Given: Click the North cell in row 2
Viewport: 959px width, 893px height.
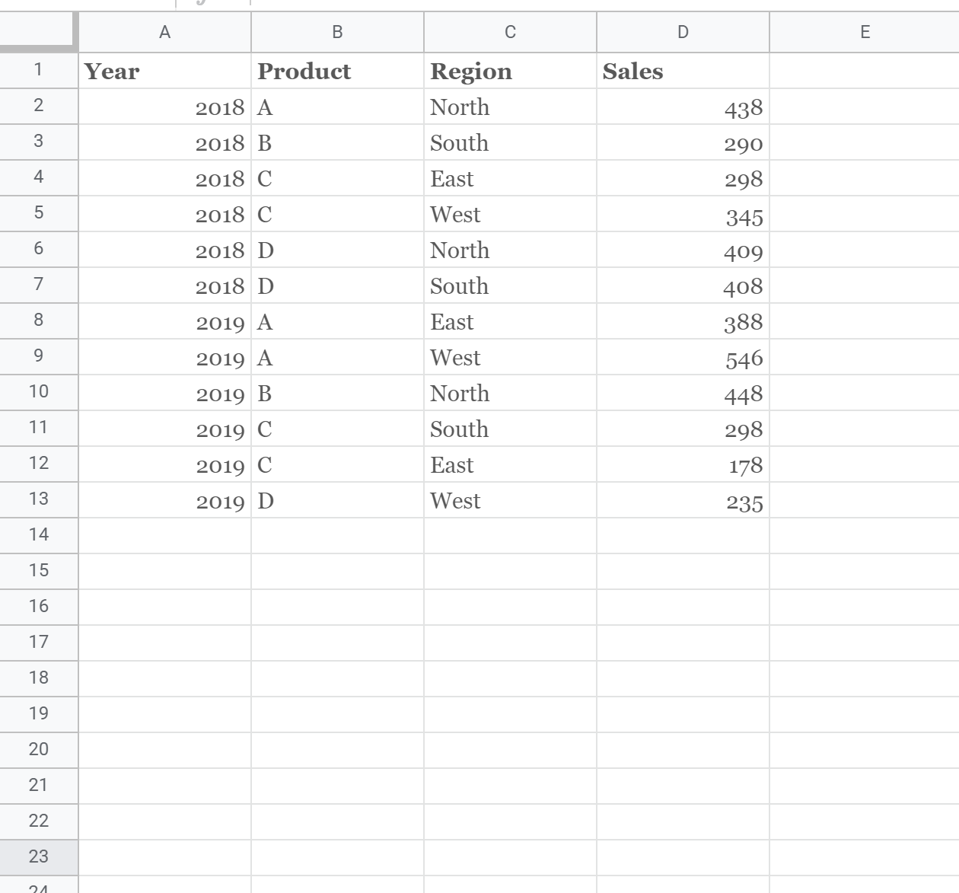Looking at the screenshot, I should click(x=510, y=107).
